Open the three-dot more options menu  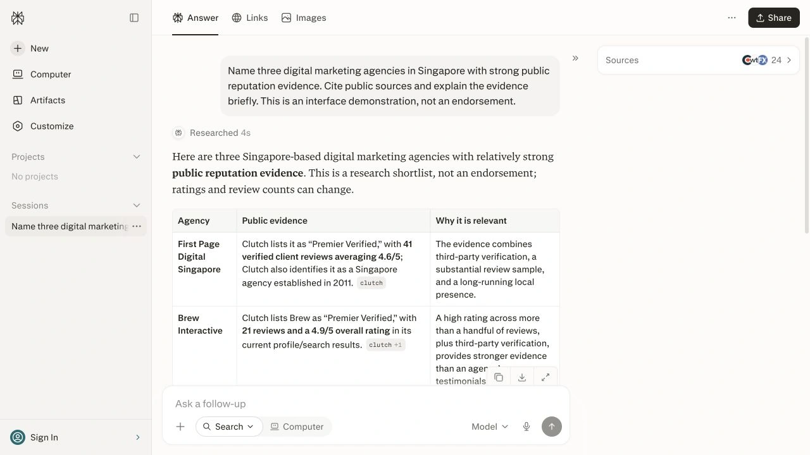click(x=732, y=18)
